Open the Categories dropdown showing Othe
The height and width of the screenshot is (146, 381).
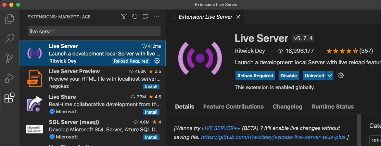pyautogui.click(x=375, y=141)
